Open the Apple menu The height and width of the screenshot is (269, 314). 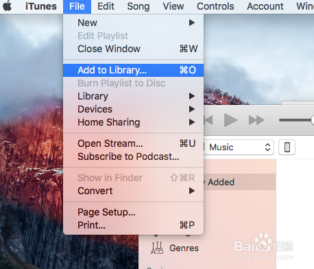coord(8,6)
